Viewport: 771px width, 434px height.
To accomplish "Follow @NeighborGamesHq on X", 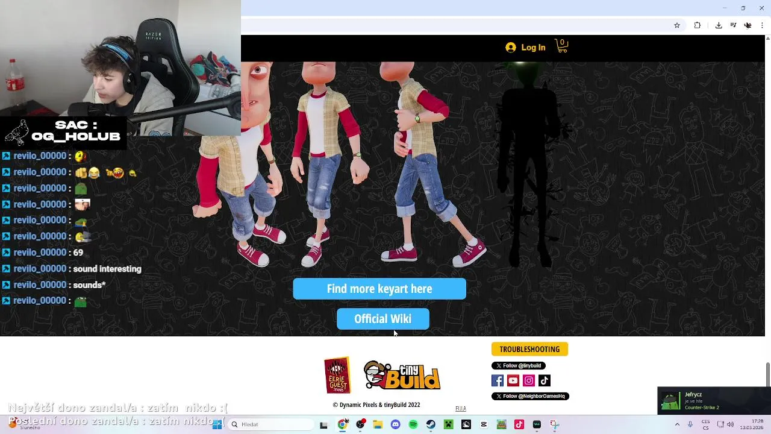I will click(530, 396).
